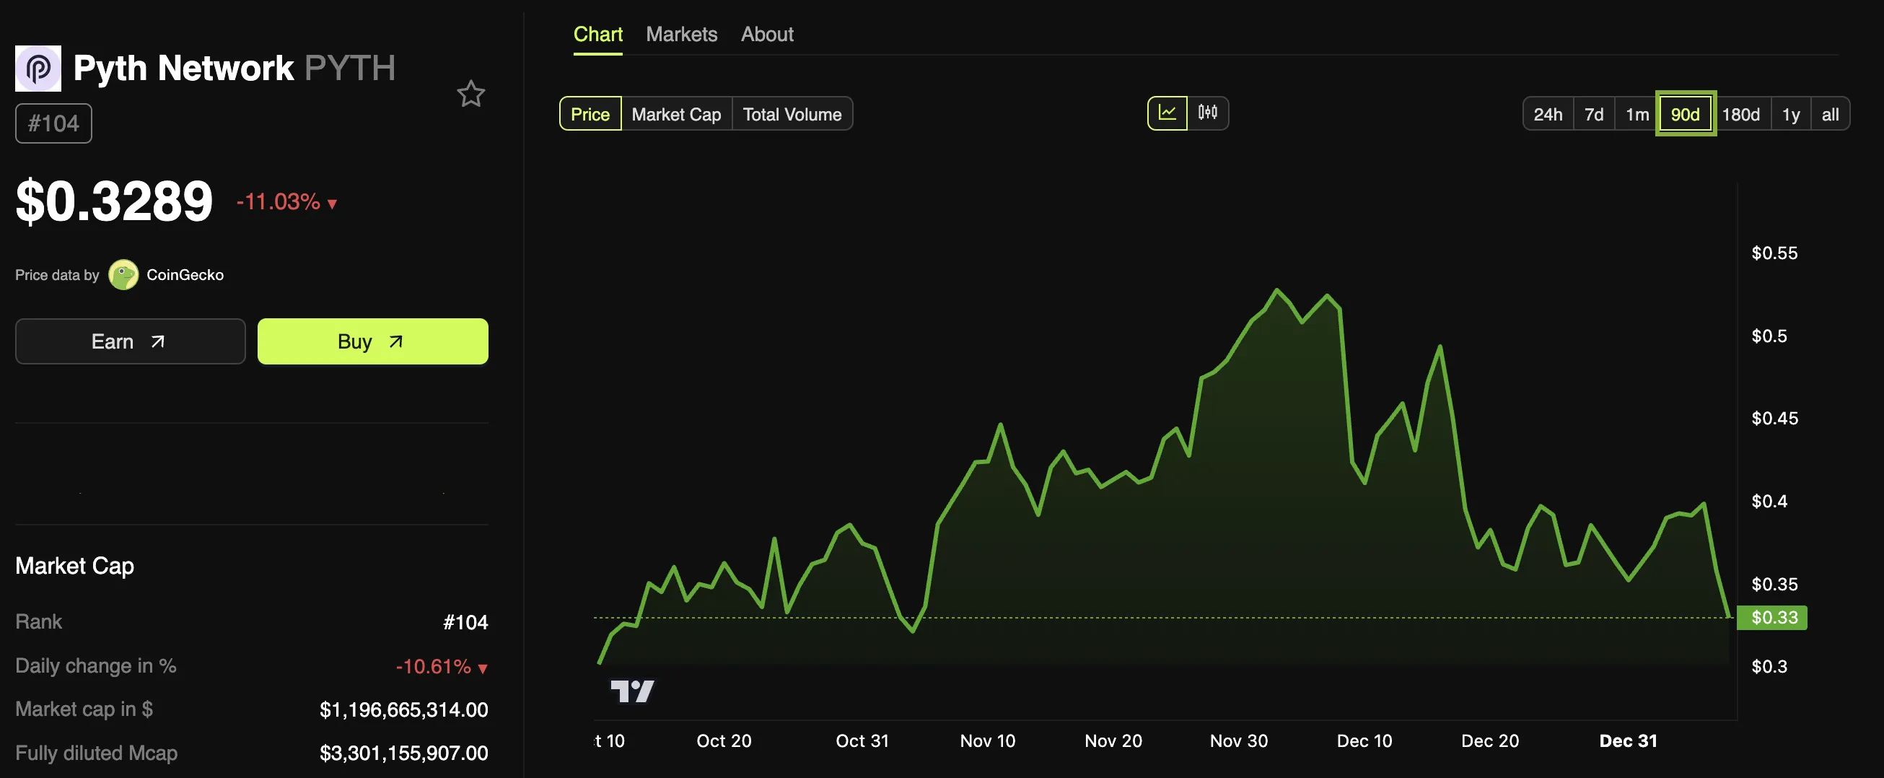Click the $0.5 axis label

coord(1769,336)
